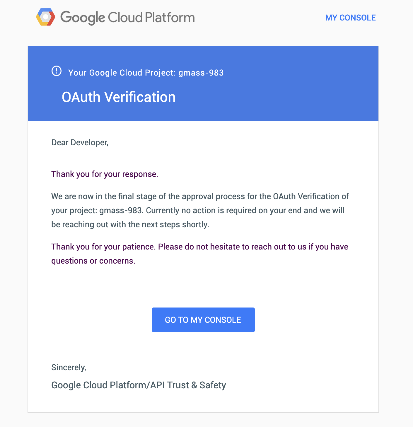Click the "Thank you for your response." line
The height and width of the screenshot is (427, 413).
(x=105, y=174)
